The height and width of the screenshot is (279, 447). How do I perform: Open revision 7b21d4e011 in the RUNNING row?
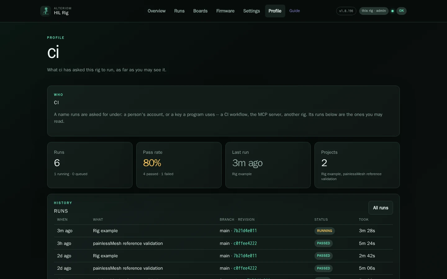point(245,231)
